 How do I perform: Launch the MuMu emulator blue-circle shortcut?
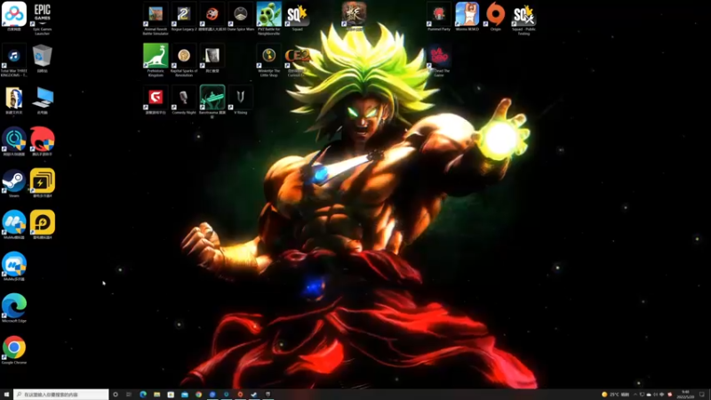[14, 225]
